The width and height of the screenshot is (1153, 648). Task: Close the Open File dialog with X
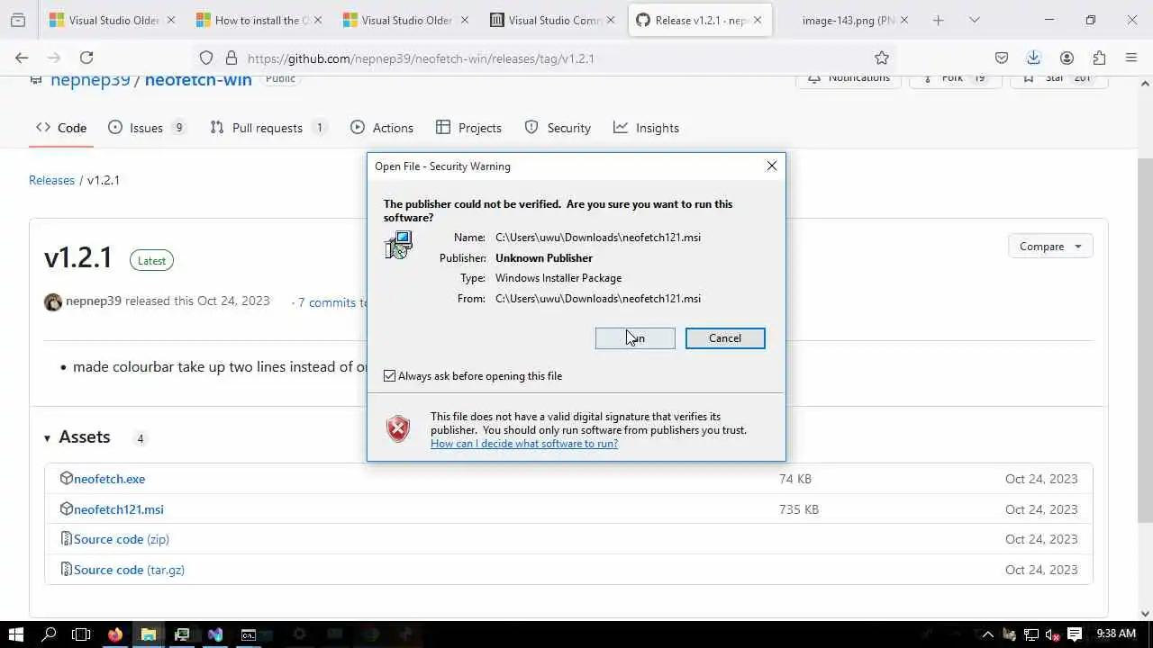coord(771,166)
